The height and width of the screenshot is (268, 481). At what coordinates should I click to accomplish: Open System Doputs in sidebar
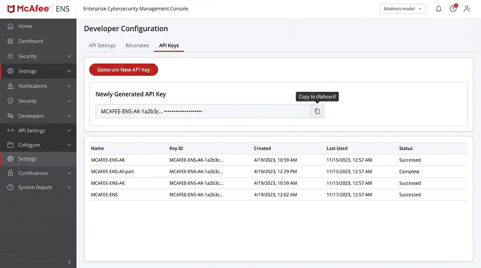[x=38, y=187]
